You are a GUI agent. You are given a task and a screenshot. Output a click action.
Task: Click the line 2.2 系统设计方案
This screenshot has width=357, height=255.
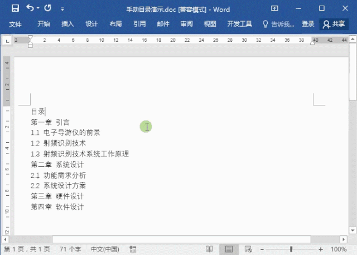(x=58, y=186)
